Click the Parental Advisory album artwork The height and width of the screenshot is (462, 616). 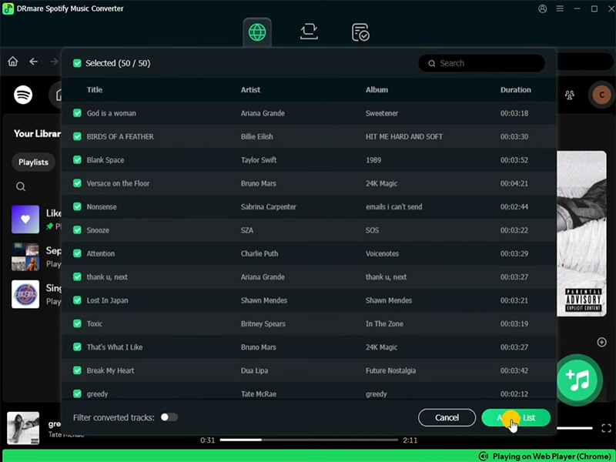click(582, 234)
